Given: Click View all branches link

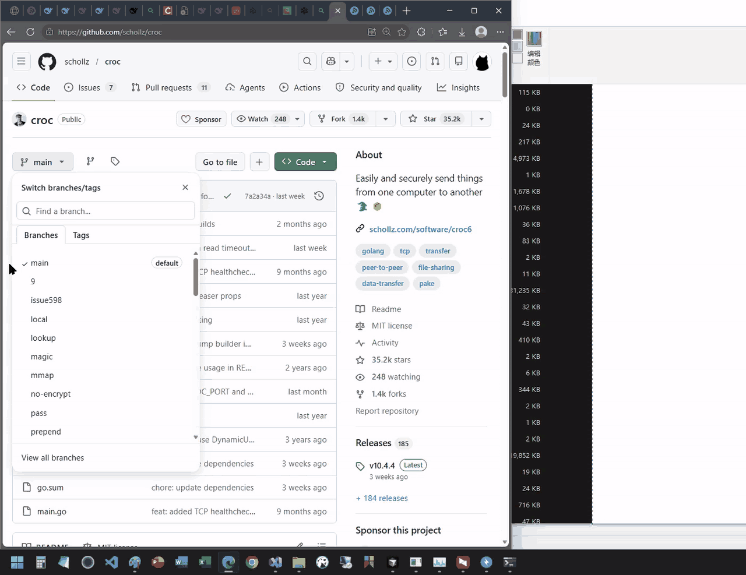Looking at the screenshot, I should (52, 458).
